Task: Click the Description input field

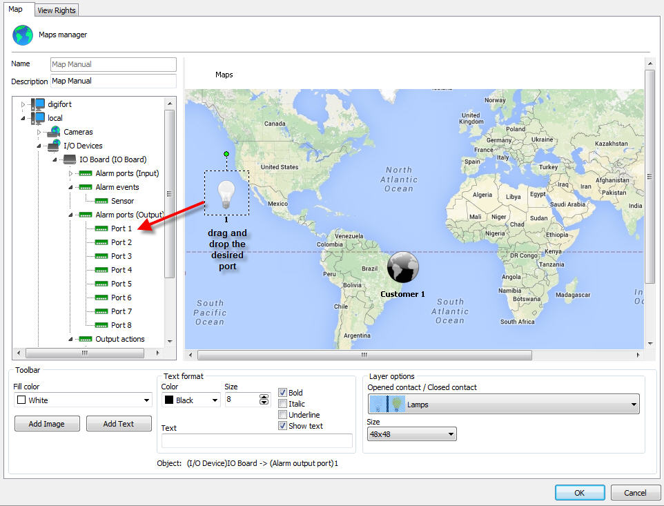Action: tap(113, 81)
